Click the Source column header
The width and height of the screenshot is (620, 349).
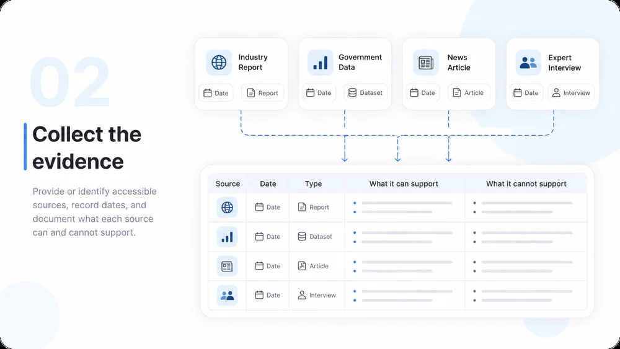coord(228,183)
